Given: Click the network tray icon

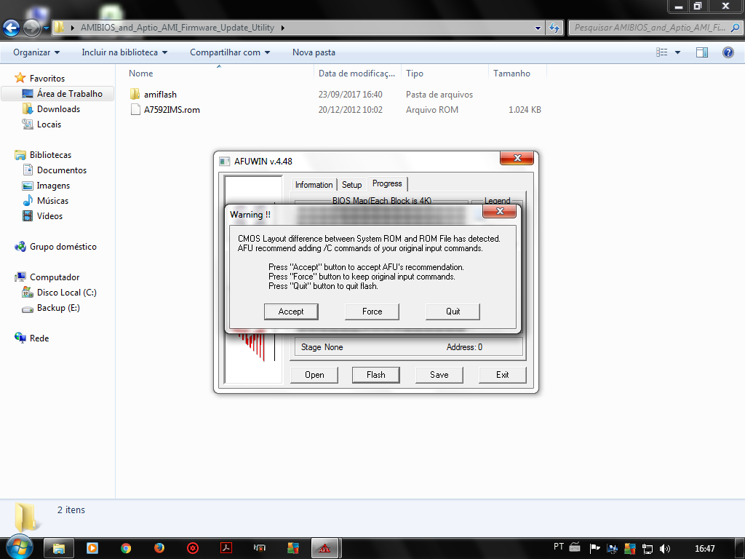Looking at the screenshot, I should click(x=647, y=549).
